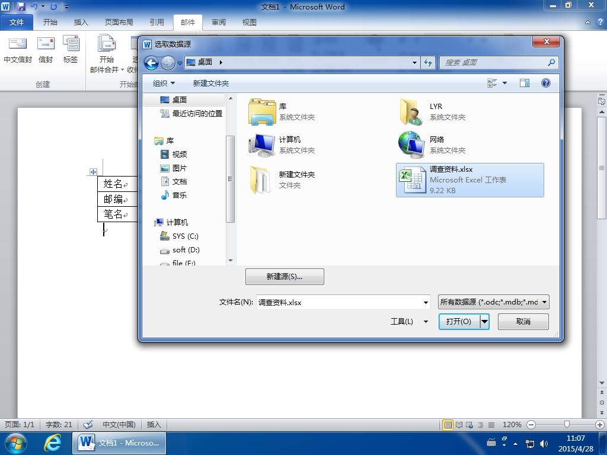Open the 组织 dropdown menu
Screen dimensions: 607x455
pos(164,83)
